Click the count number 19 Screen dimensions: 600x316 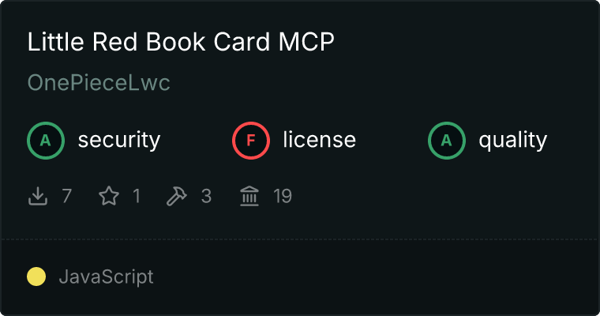point(283,196)
